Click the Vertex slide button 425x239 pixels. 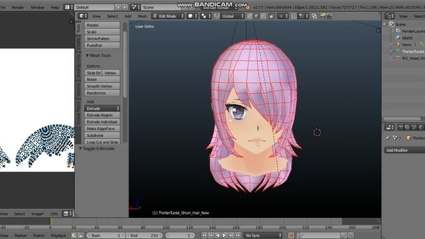click(x=111, y=73)
